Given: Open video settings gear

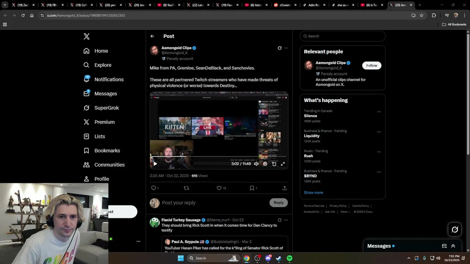Looking at the screenshot, I should pos(265,164).
